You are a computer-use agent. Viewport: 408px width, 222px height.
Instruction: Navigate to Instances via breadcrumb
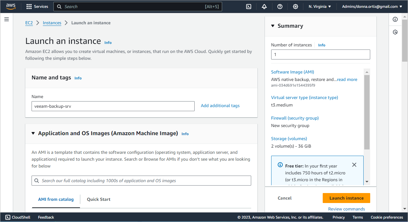click(52, 22)
